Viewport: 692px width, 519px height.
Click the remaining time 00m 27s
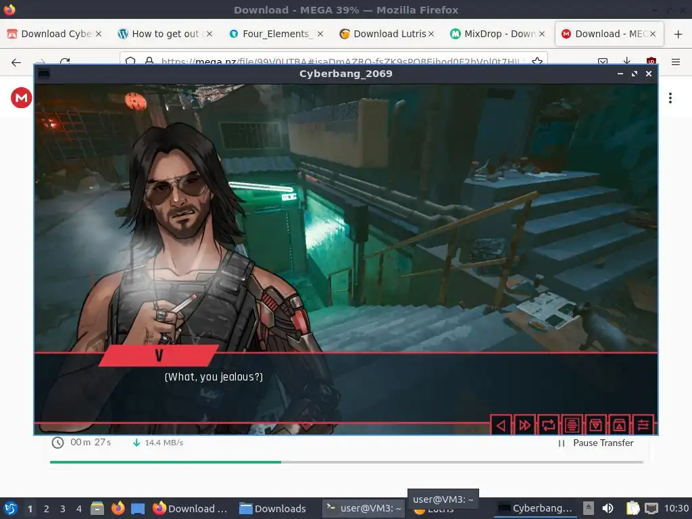click(91, 442)
